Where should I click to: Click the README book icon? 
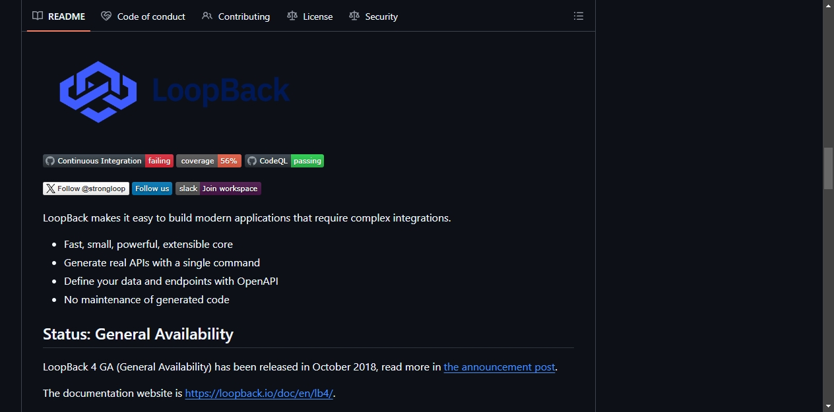[38, 16]
